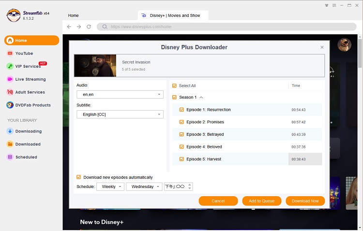Click the search magnifier in address bar
This screenshot has height=231, width=363.
pyautogui.click(x=105, y=27)
